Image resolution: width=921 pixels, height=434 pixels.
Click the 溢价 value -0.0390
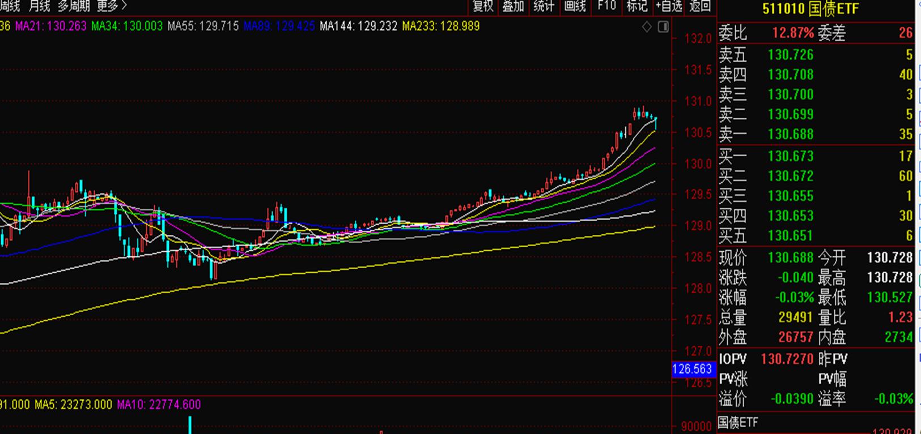(792, 399)
